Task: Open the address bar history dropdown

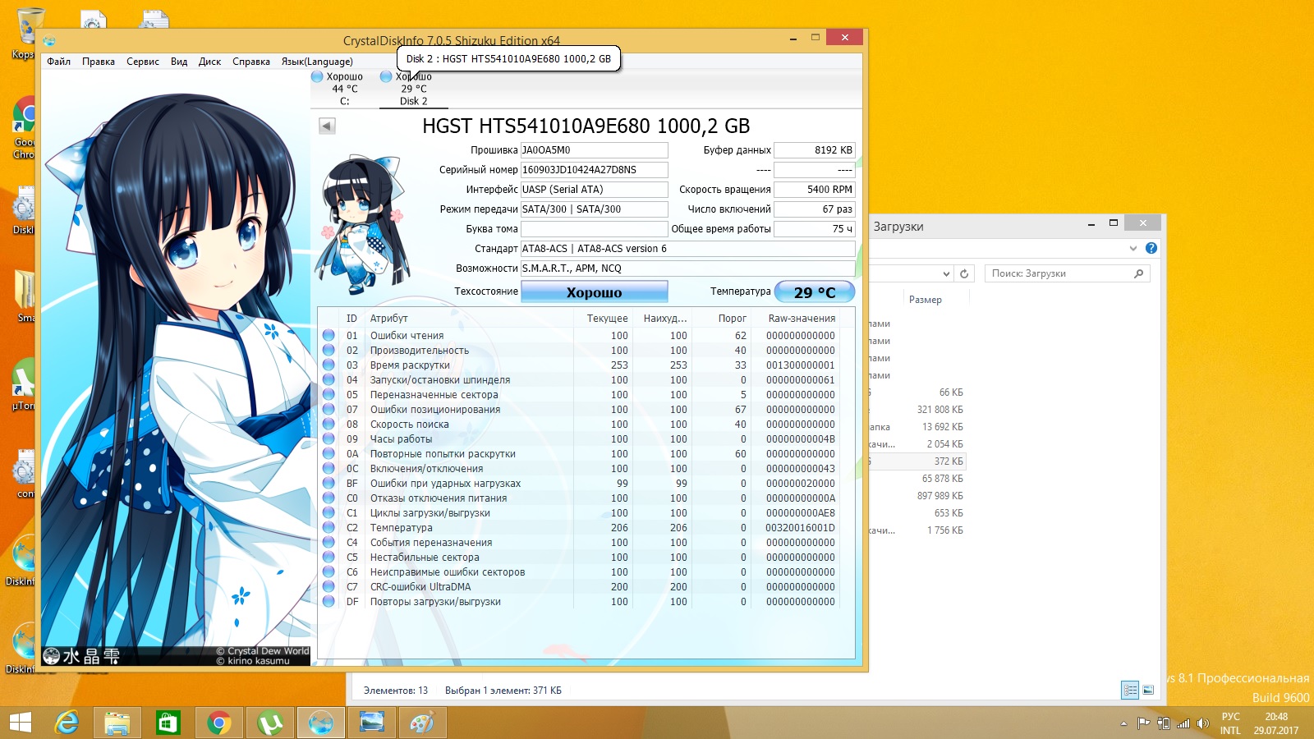Action: (x=946, y=273)
